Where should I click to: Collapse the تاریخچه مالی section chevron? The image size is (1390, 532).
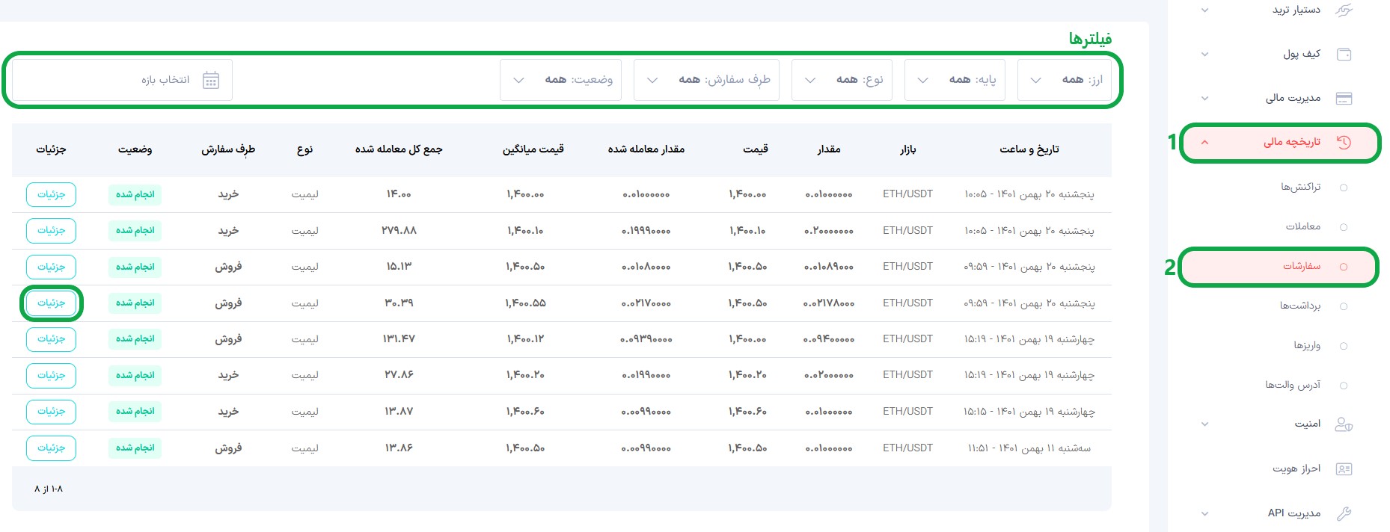1204,143
